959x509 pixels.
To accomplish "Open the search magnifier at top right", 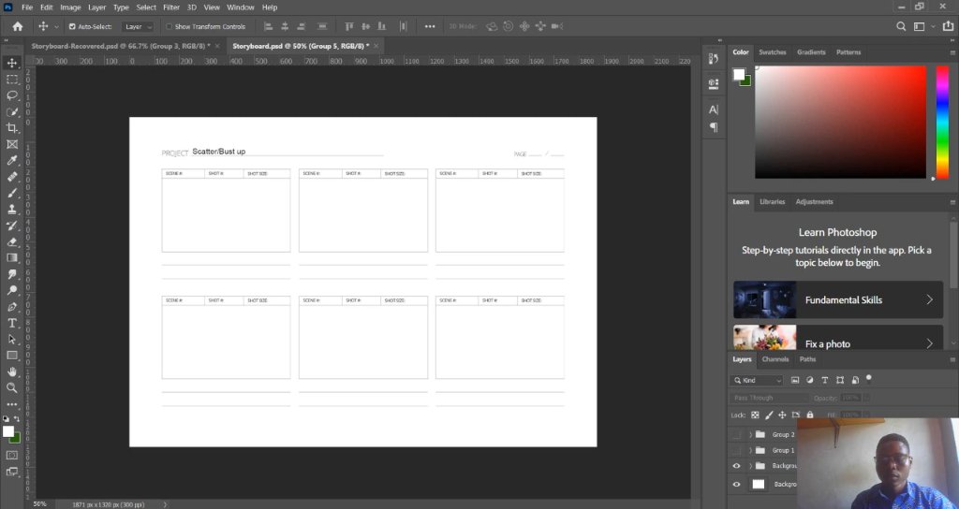I will 901,26.
